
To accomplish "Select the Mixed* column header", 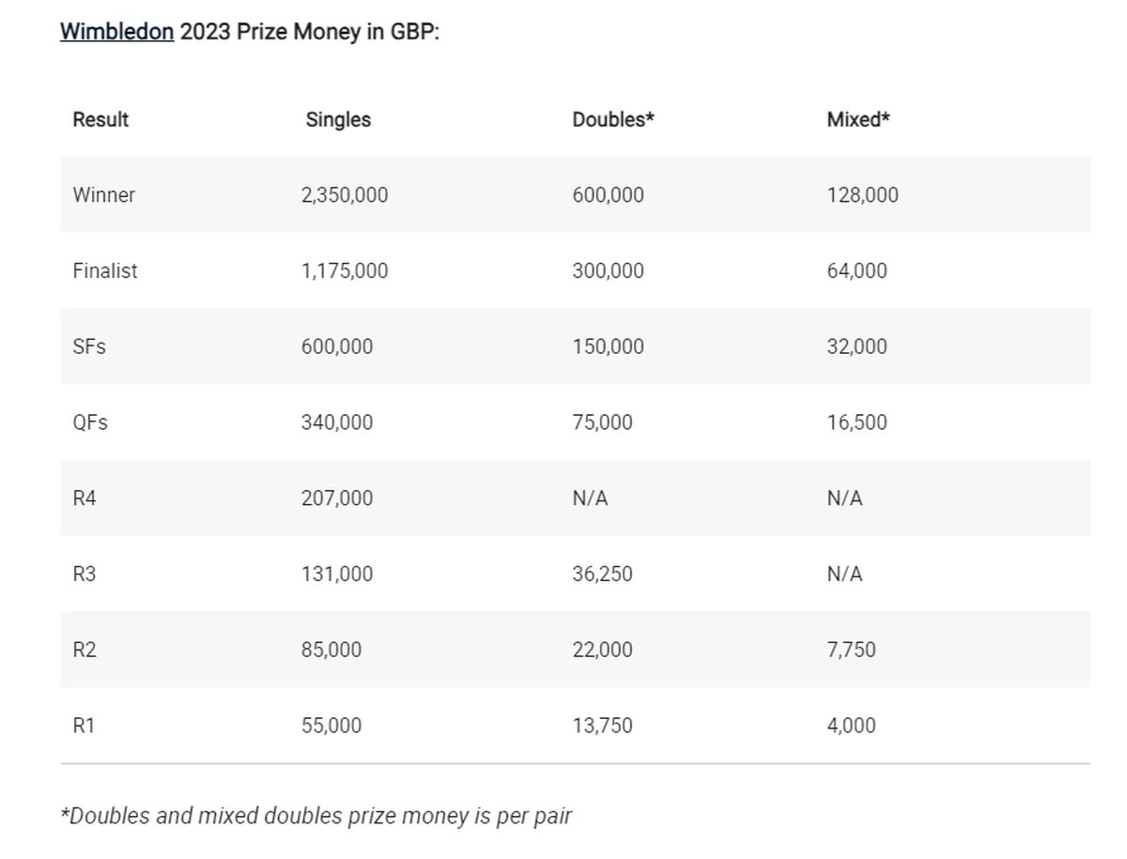I will (x=858, y=120).
